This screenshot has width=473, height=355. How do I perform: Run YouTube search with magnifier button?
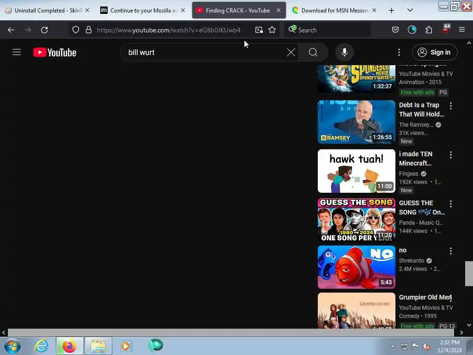(x=313, y=52)
